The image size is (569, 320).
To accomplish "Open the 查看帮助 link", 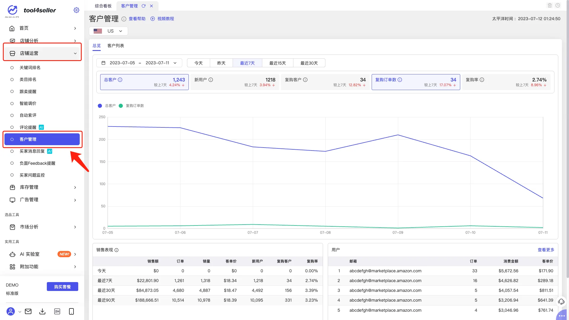I will tap(137, 19).
